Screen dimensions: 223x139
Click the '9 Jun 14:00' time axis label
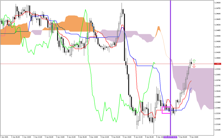click(194, 137)
